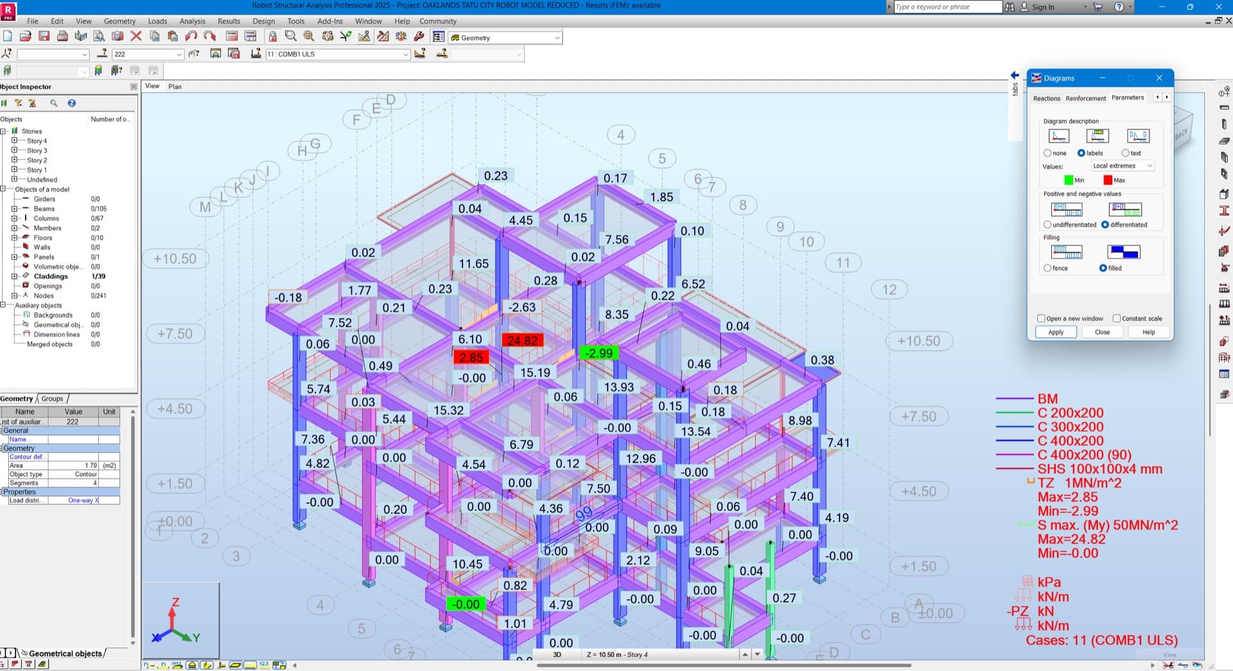Click the New project icon
The height and width of the screenshot is (671, 1233).
pyautogui.click(x=8, y=37)
